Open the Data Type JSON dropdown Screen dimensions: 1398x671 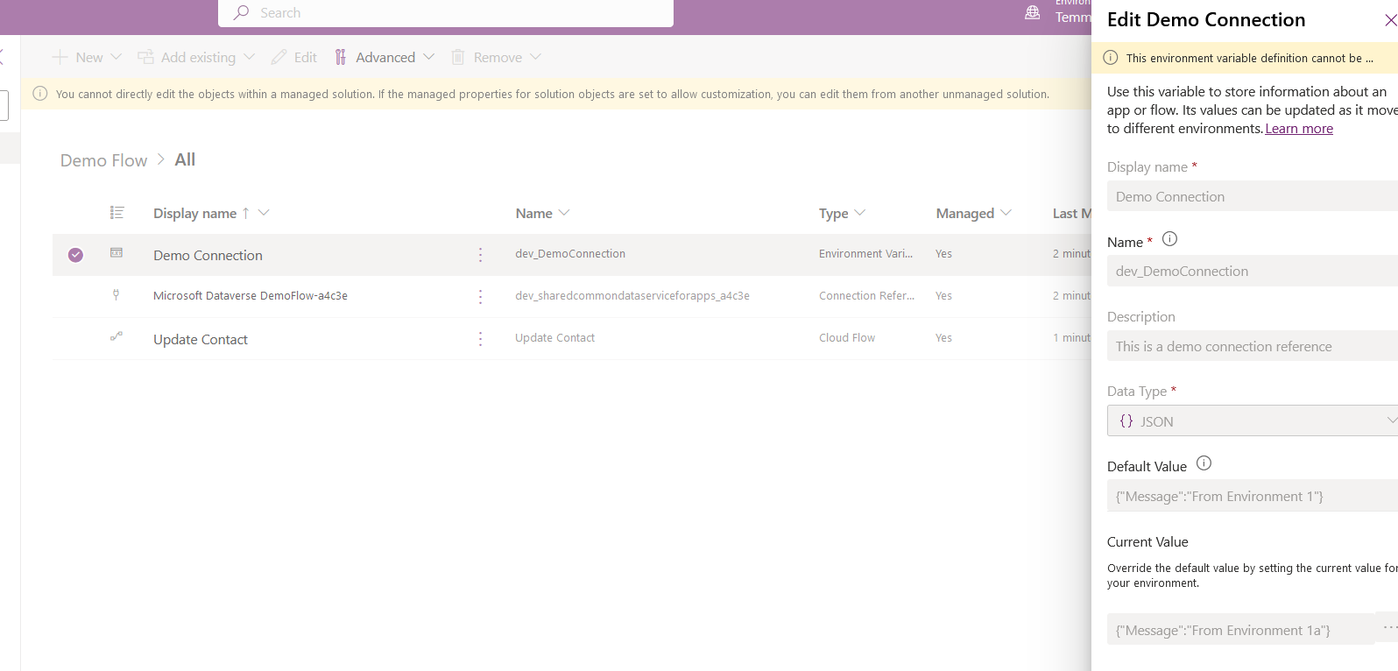click(x=1253, y=420)
